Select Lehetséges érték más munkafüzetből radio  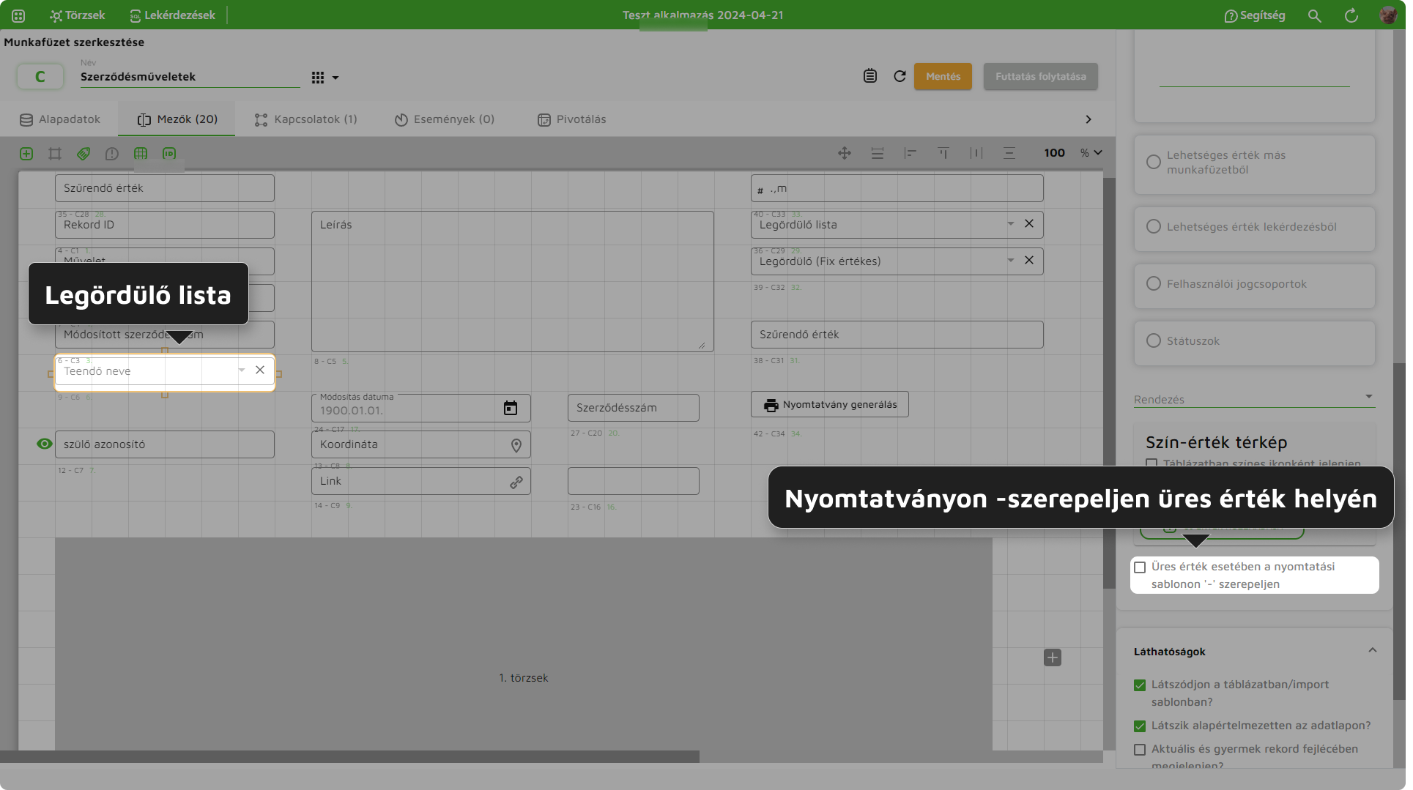pyautogui.click(x=1154, y=162)
